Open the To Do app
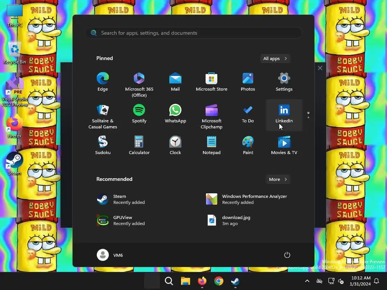387x290 pixels. (248, 114)
